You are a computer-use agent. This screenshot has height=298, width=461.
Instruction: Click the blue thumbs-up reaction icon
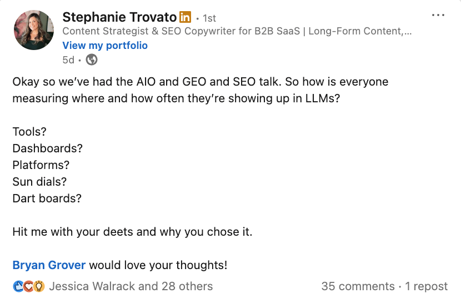18,286
